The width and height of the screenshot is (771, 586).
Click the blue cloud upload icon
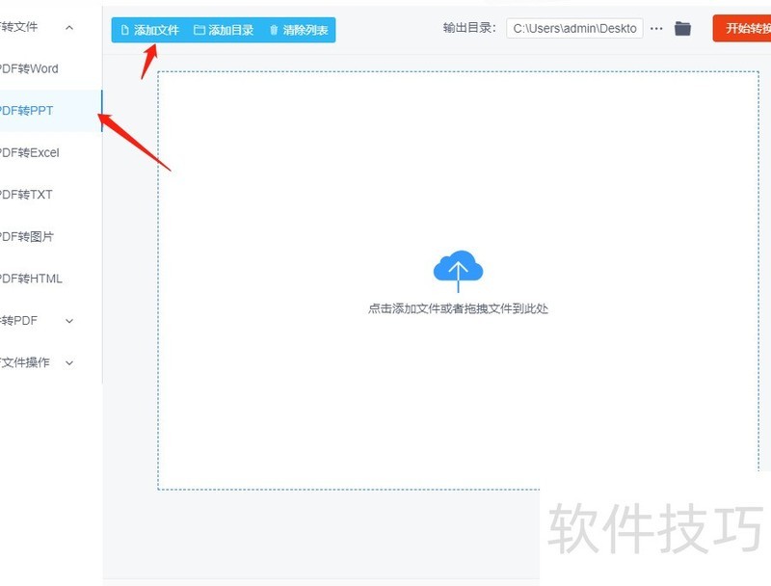(458, 268)
